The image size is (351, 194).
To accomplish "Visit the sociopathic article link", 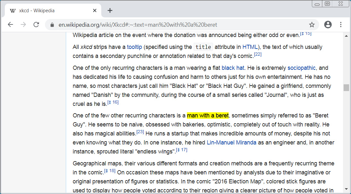I will (302, 68).
